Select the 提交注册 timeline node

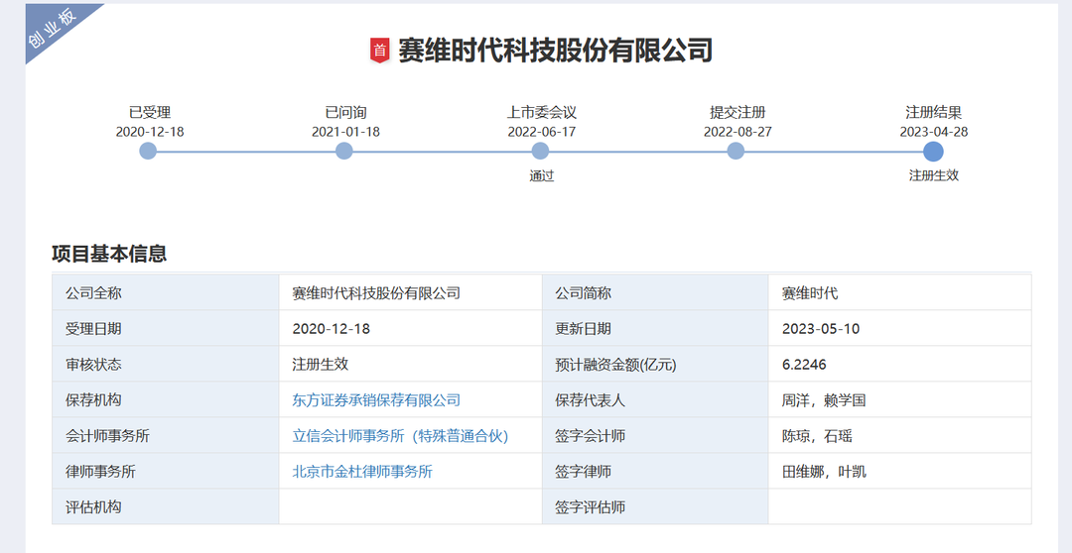pyautogui.click(x=736, y=152)
